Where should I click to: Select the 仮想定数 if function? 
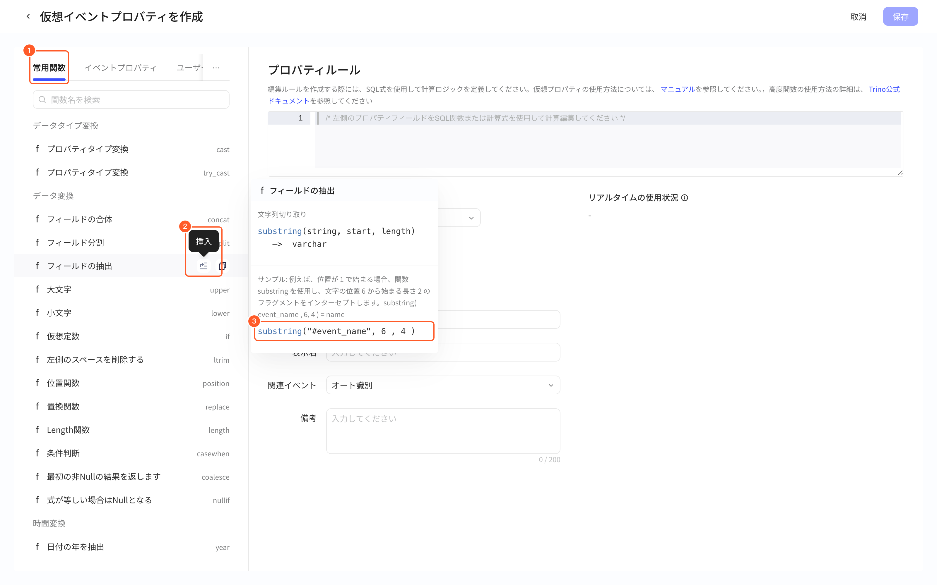click(x=131, y=336)
